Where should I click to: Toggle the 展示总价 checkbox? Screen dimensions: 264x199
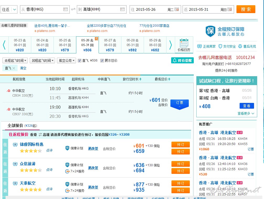(102, 60)
